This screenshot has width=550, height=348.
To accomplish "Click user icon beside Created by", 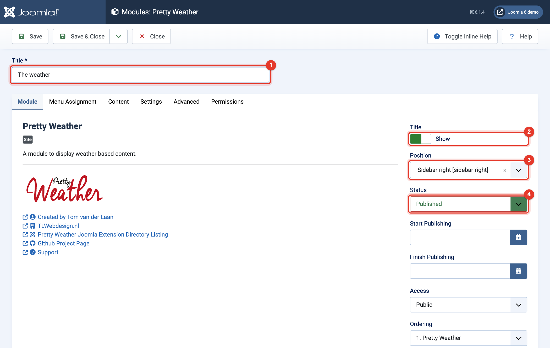I will tap(32, 217).
